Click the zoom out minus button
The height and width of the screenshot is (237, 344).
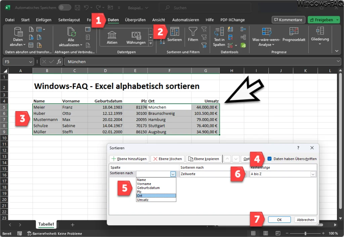pos(287,233)
